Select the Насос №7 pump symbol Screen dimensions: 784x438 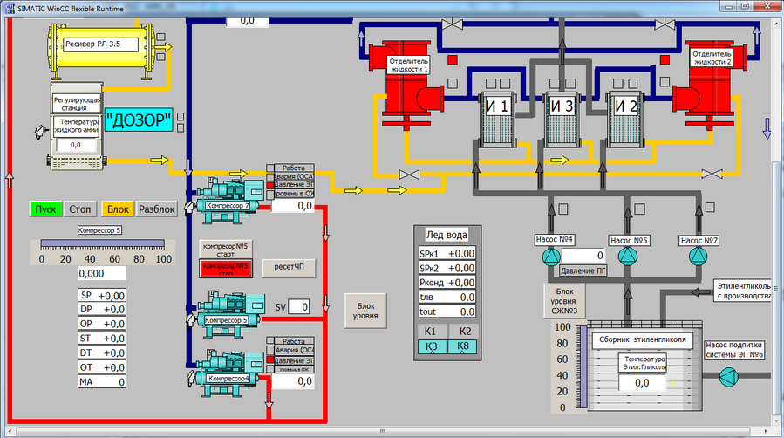point(698,257)
